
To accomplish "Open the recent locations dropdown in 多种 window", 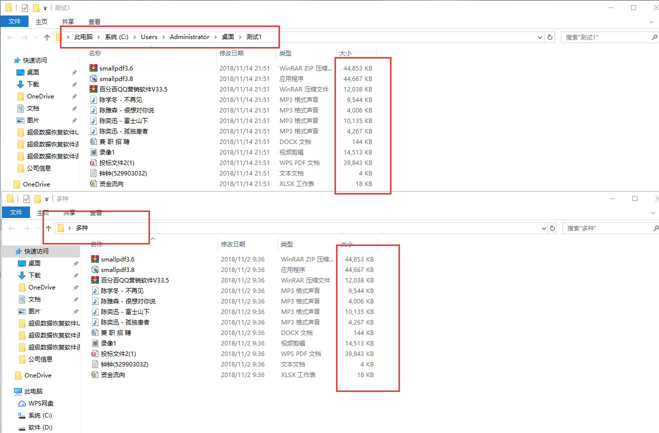I will 38,228.
